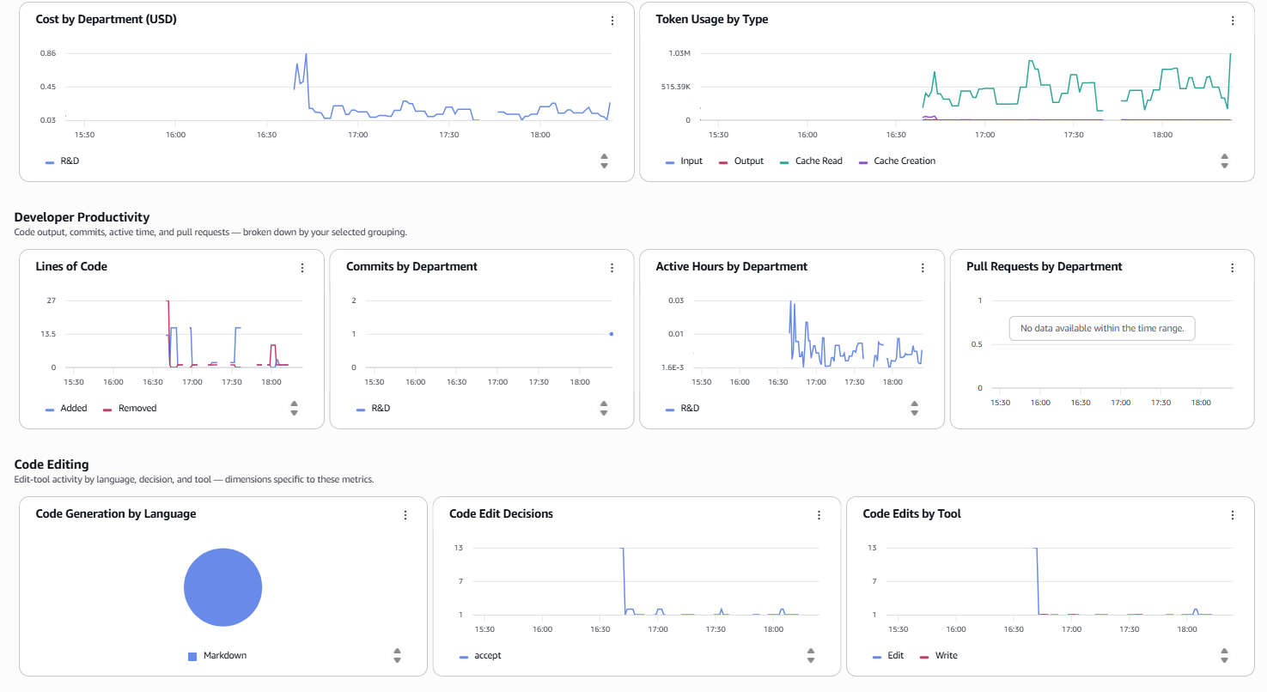This screenshot has width=1267, height=692.
Task: Click the data point in the Commits by Department chart
Action: (611, 334)
